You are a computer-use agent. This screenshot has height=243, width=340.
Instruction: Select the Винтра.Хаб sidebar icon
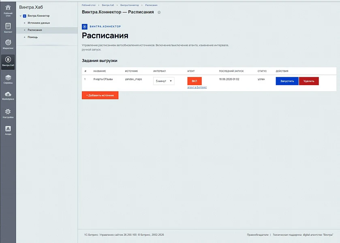pos(8,62)
